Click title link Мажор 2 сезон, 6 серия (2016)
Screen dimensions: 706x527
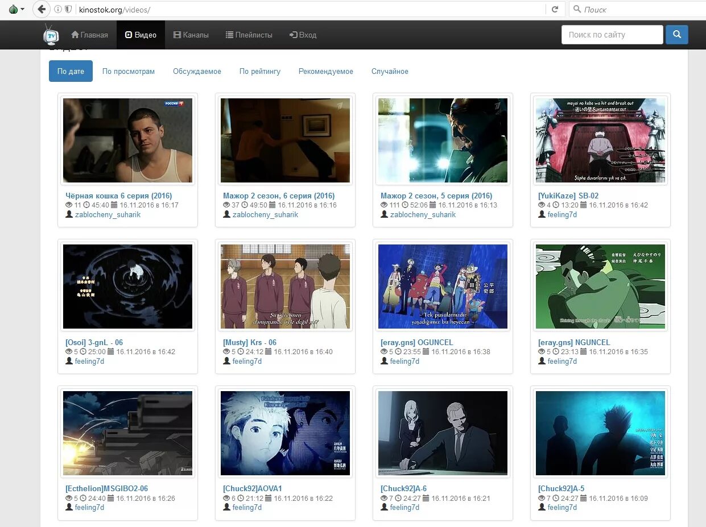click(279, 196)
